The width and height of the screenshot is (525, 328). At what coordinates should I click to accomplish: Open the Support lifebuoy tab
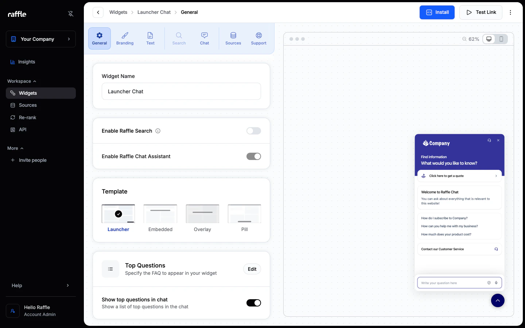tap(258, 38)
